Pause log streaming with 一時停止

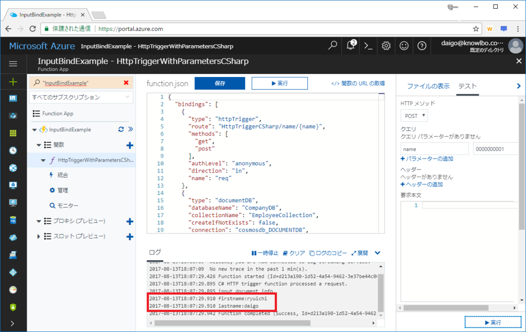265,253
